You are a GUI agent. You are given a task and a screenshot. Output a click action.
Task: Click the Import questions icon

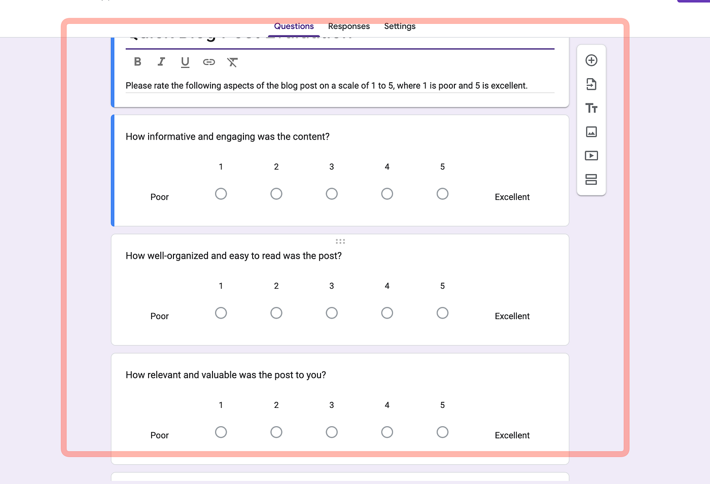(591, 84)
